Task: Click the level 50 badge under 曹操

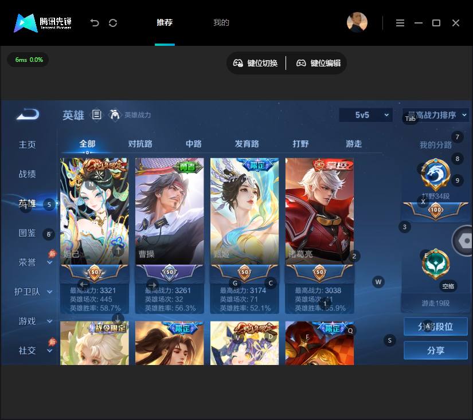Action: (170, 272)
